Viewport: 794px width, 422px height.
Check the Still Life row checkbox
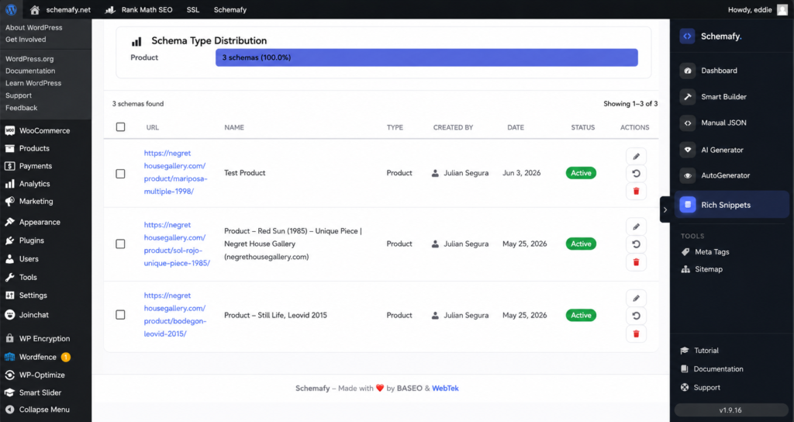pos(120,315)
